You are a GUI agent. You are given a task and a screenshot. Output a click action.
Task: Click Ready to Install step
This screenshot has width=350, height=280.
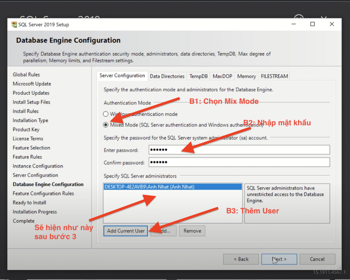[x=29, y=203]
